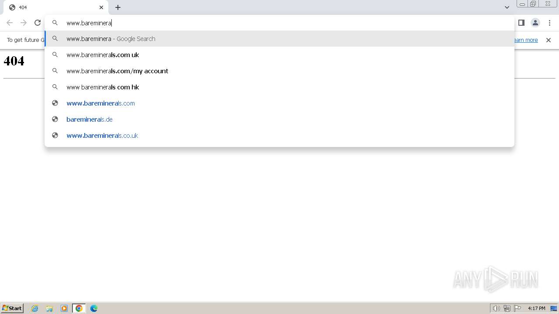Click the address bar search magnifier icon
Image resolution: width=559 pixels, height=314 pixels.
[55, 23]
